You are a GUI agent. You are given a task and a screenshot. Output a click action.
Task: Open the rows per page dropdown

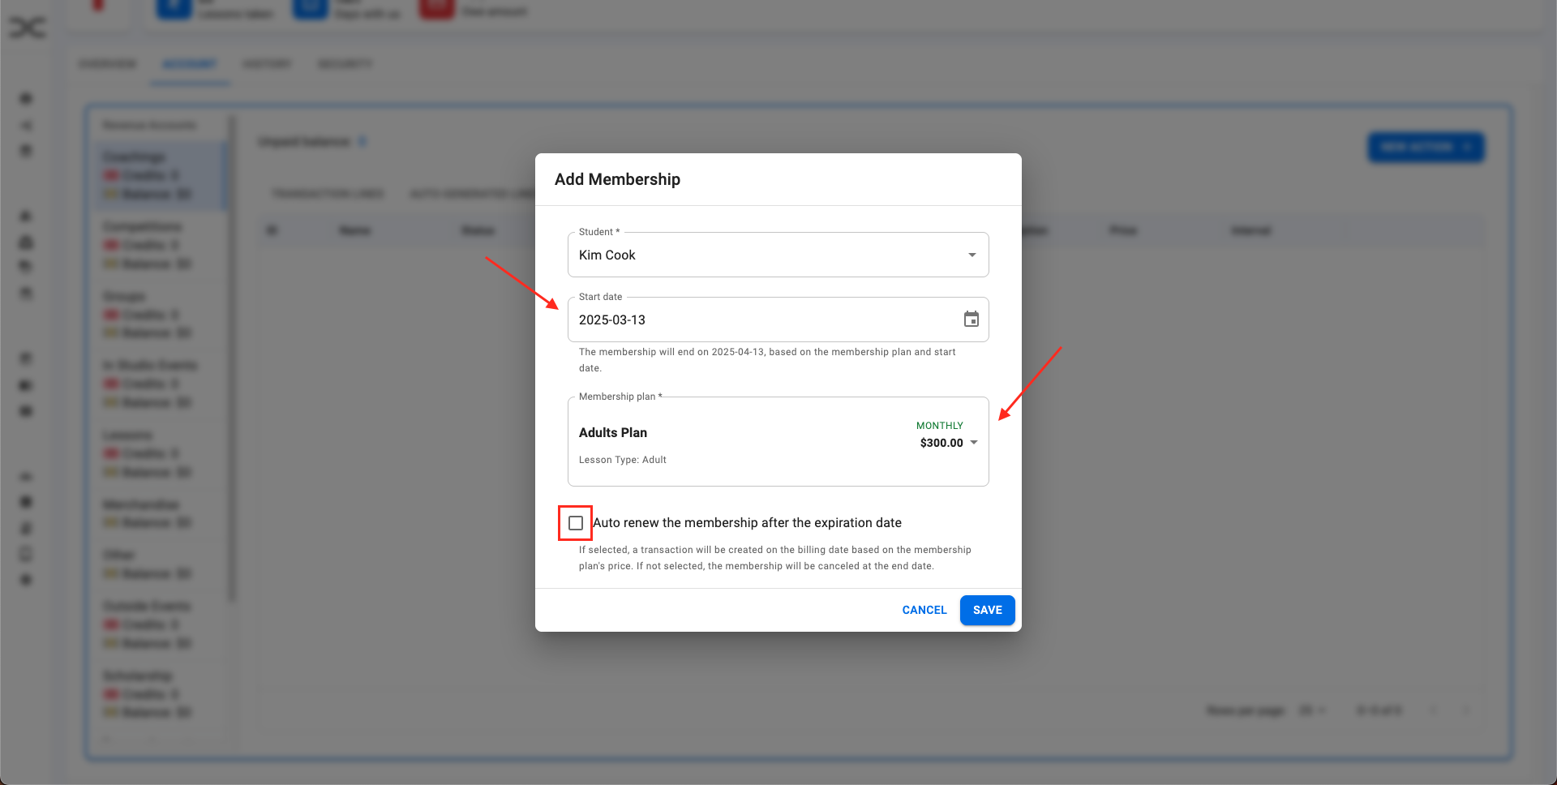pos(1311,710)
